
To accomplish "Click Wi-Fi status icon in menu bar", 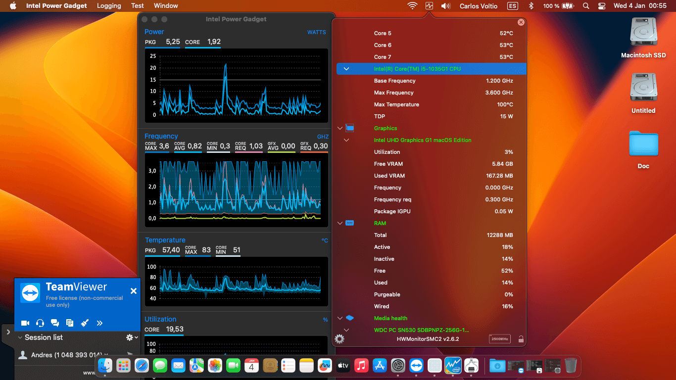I will coord(412,6).
